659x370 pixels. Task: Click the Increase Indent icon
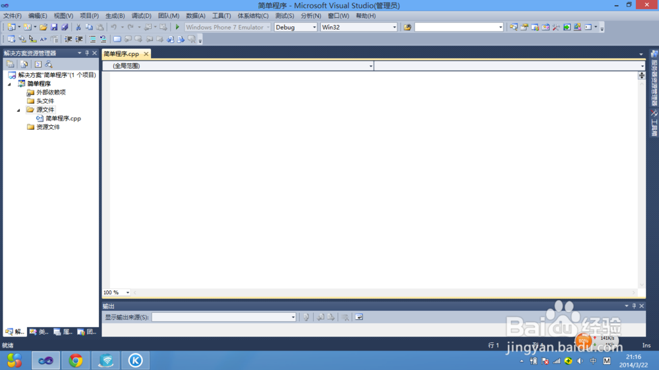[x=79, y=40]
